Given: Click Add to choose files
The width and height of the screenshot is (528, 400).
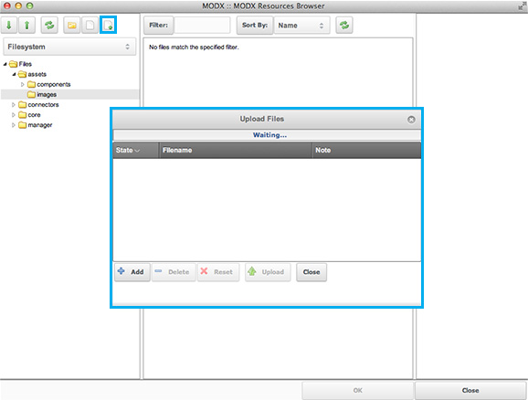Looking at the screenshot, I should click(132, 272).
